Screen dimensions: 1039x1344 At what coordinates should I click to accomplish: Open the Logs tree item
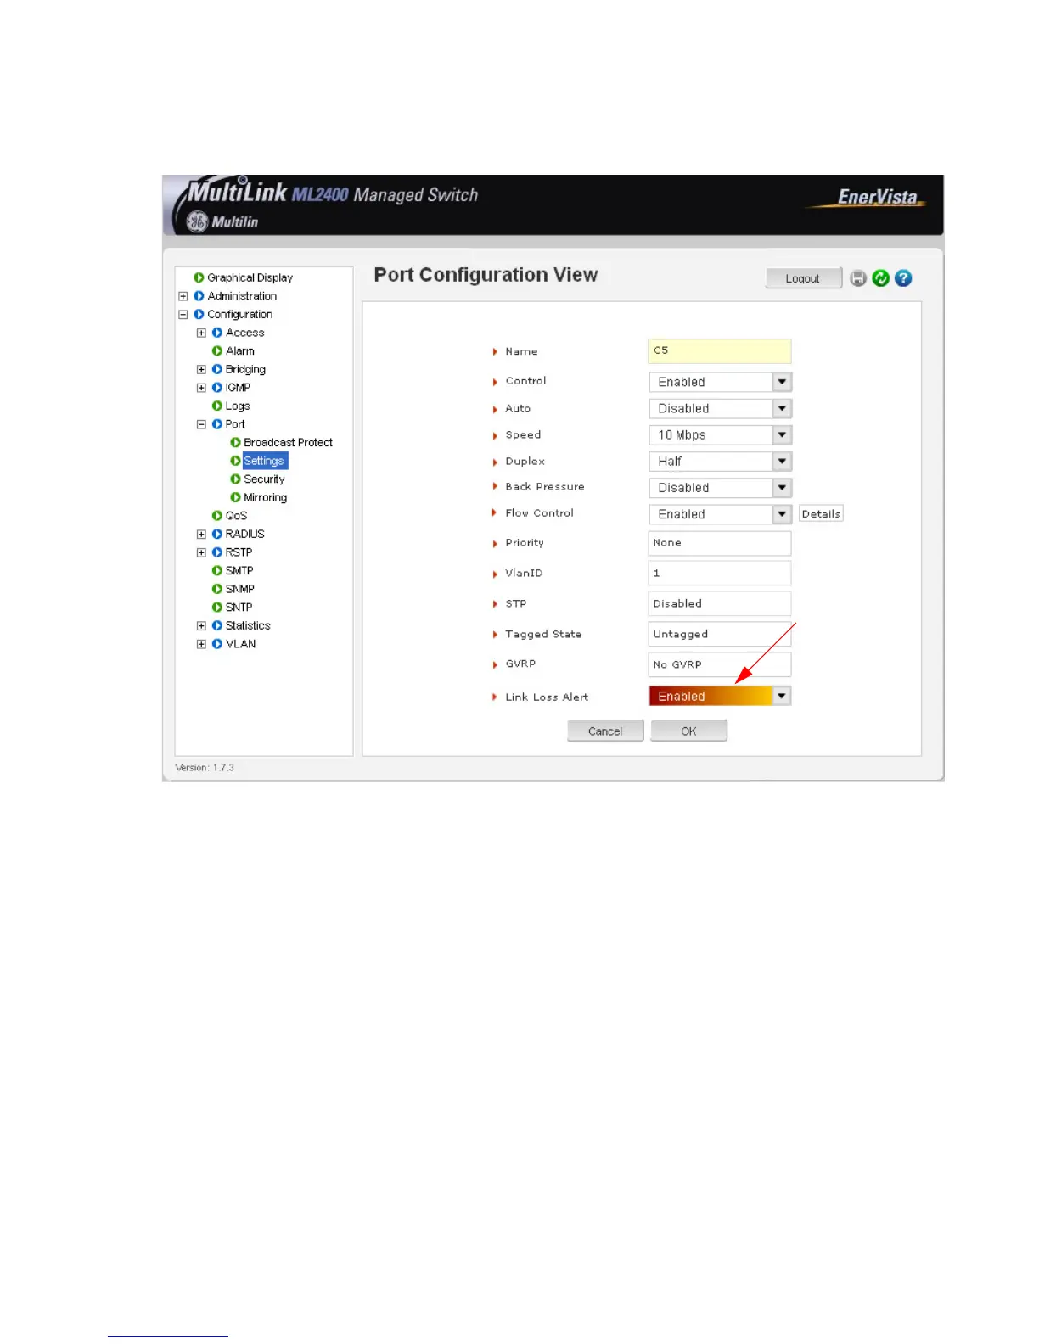pyautogui.click(x=238, y=406)
